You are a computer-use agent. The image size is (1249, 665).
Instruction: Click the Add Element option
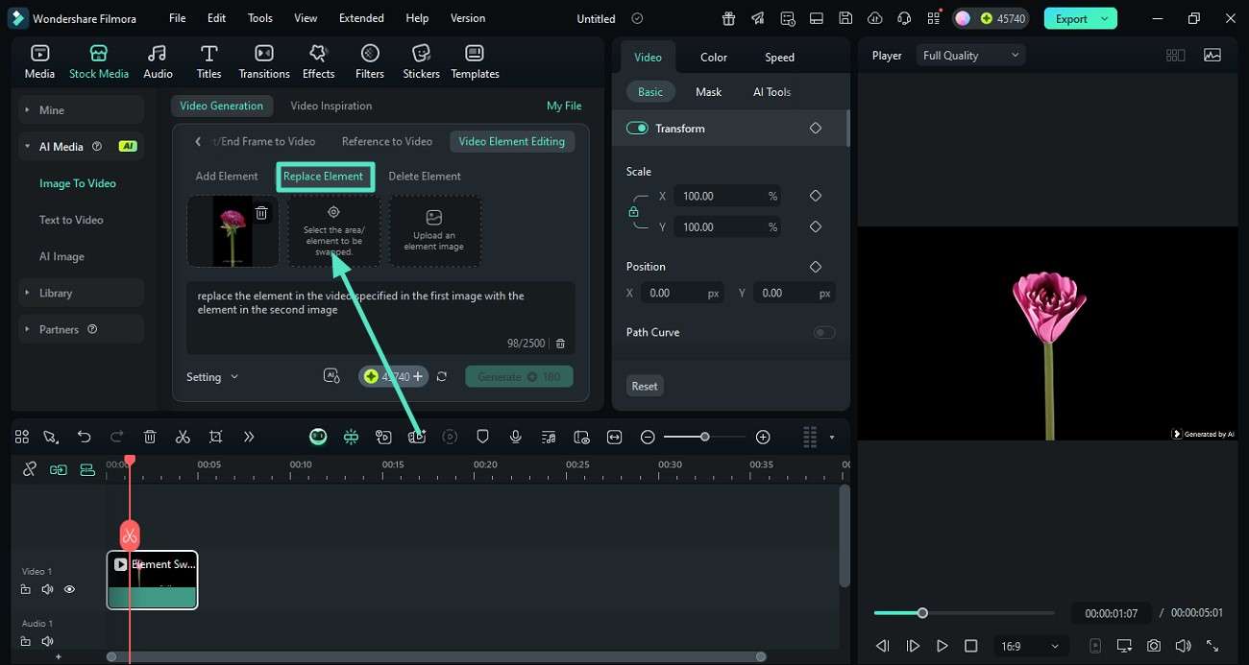227,177
